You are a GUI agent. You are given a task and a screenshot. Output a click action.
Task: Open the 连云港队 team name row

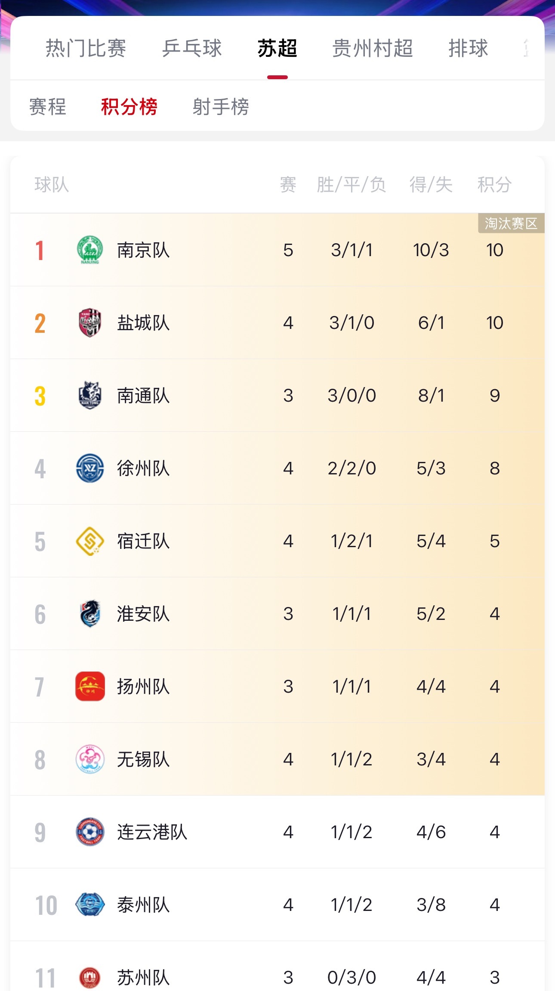tap(277, 832)
